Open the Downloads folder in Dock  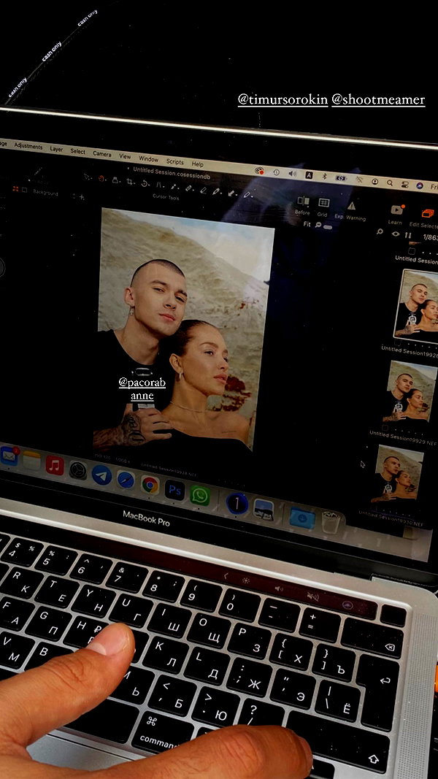(x=302, y=518)
